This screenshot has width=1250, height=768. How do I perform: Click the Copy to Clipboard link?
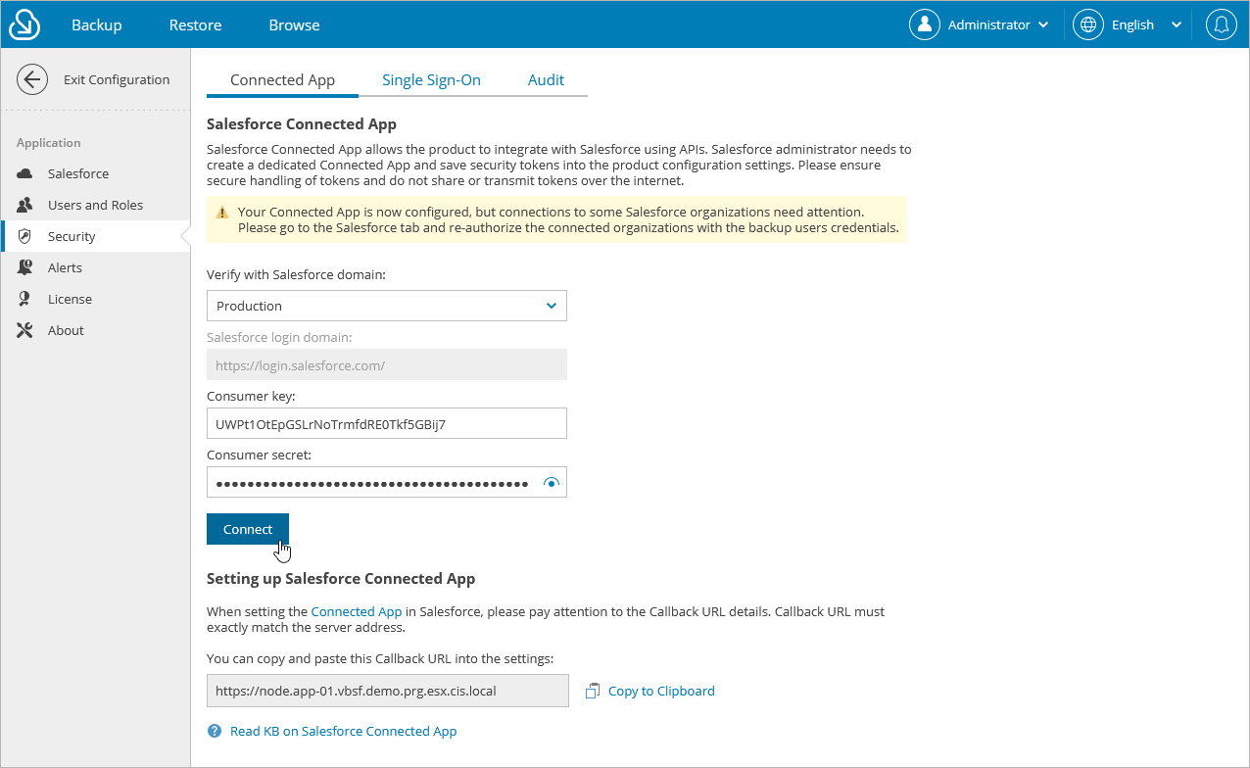pos(661,691)
